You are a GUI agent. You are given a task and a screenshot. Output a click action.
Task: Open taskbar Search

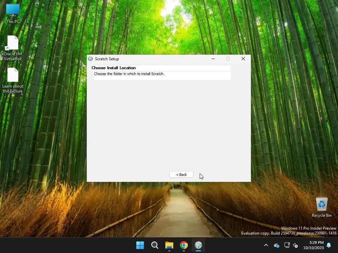coord(154,245)
